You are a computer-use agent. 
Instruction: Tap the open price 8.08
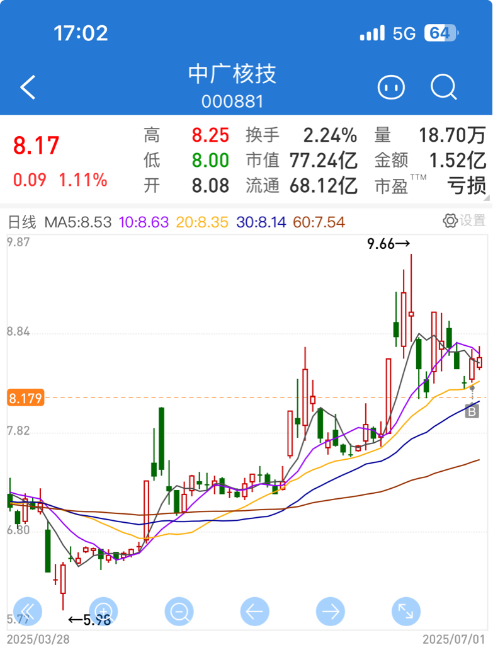[210, 186]
